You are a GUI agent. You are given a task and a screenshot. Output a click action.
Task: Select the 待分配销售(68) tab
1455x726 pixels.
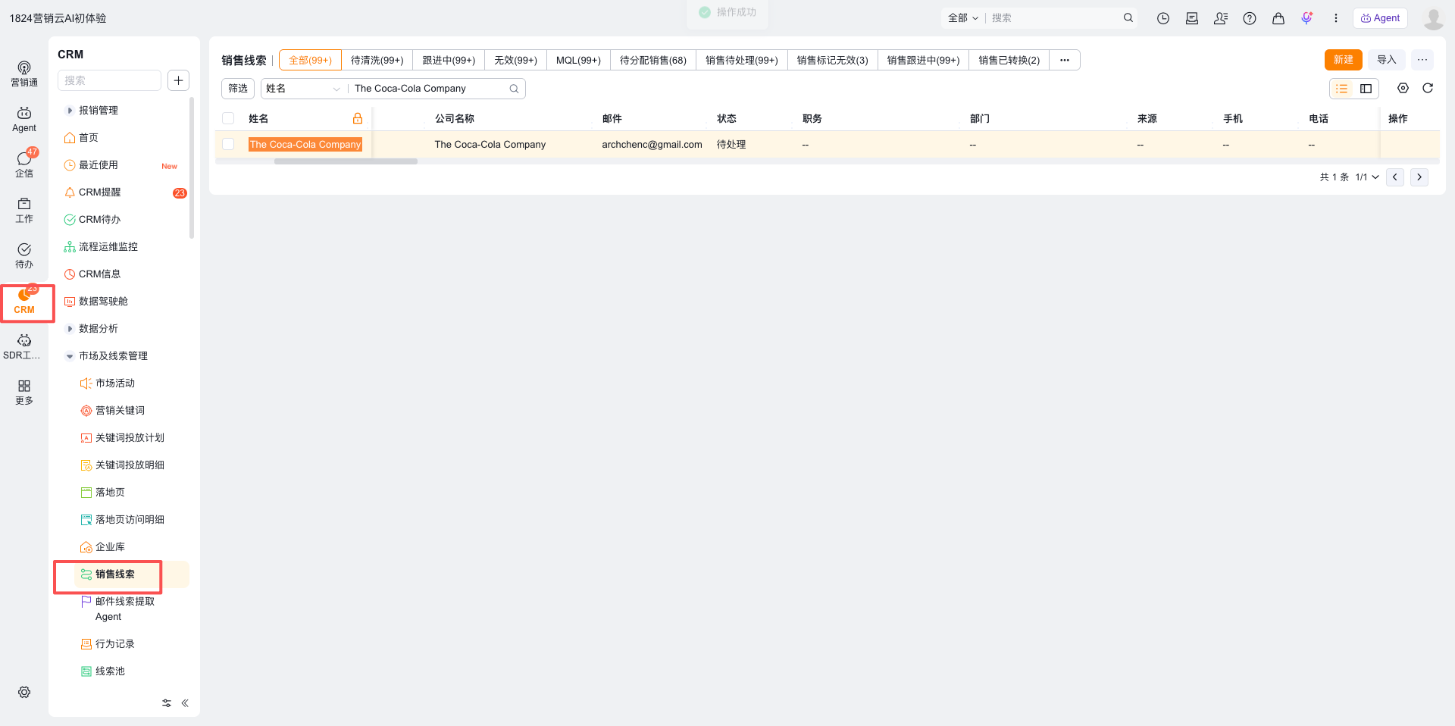pos(653,60)
